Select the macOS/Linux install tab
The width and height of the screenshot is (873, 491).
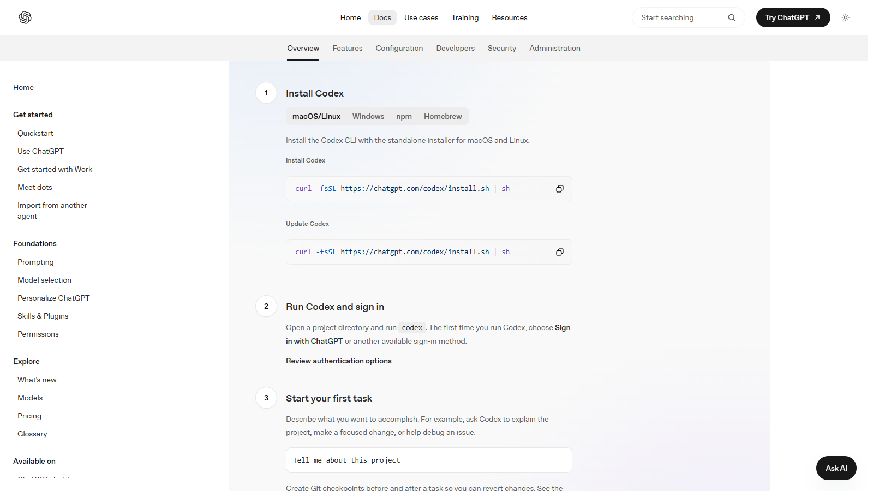316,116
